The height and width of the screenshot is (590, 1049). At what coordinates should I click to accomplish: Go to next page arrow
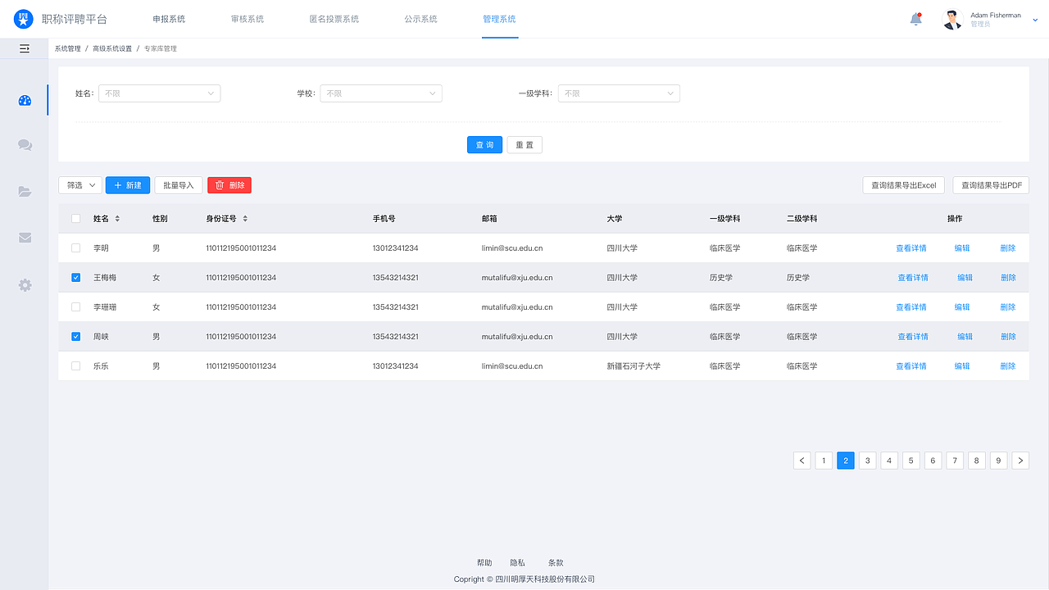click(x=1020, y=461)
